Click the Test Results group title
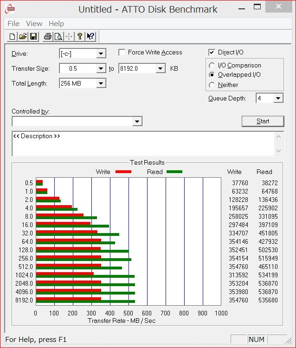 tap(147, 162)
